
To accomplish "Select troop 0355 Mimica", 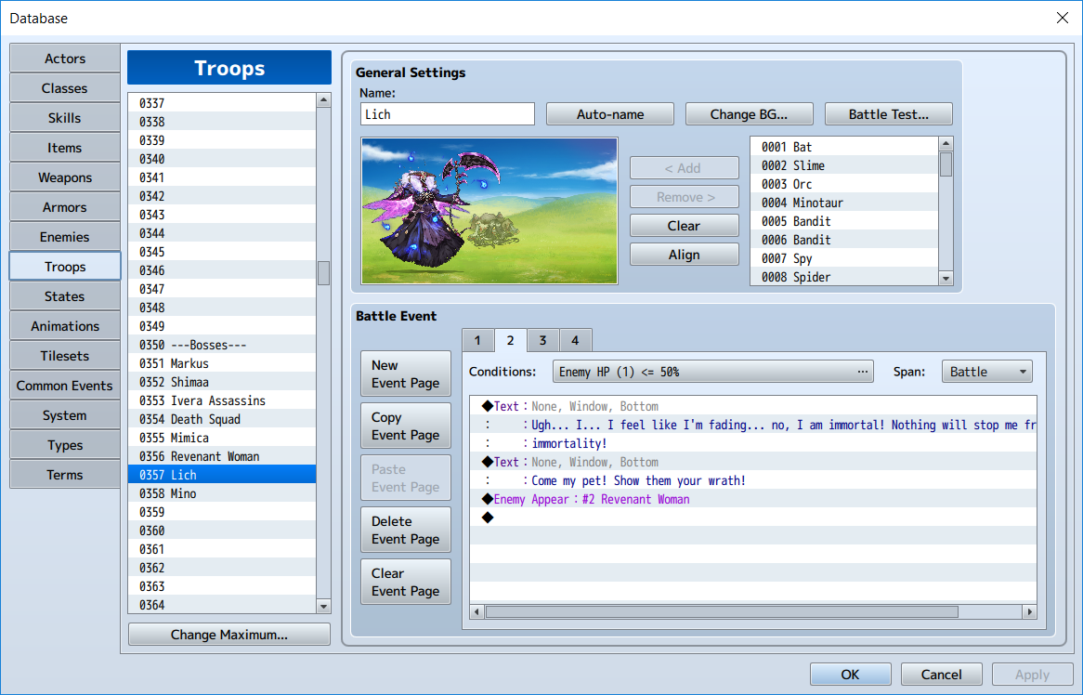I will (x=222, y=438).
